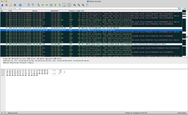The width and height of the screenshot is (188, 115).
Task: Reset text to normal size
Action: [x=83, y=5]
